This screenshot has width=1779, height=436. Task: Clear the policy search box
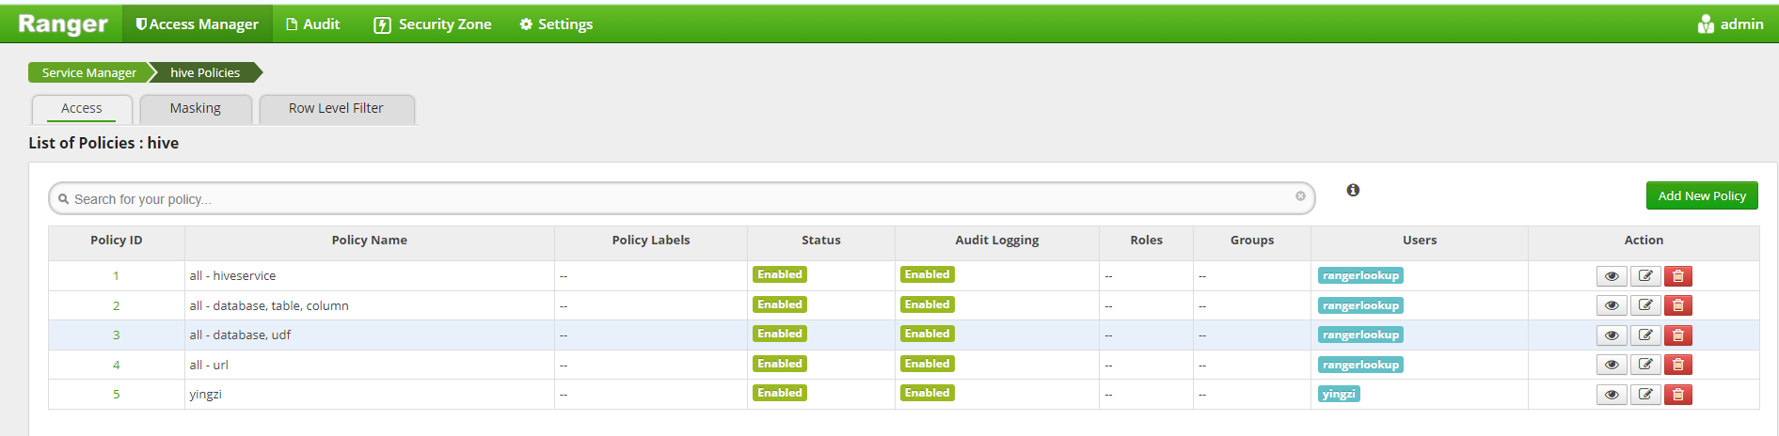tap(1300, 196)
